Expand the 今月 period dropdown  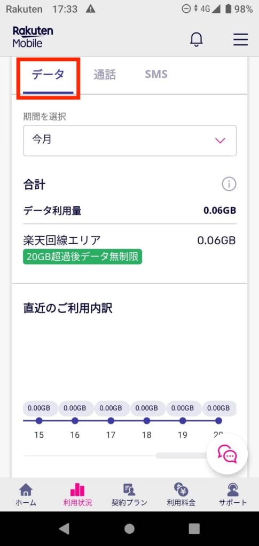click(130, 140)
